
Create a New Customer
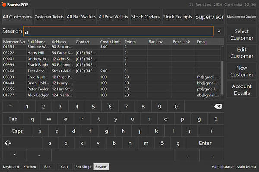pyautogui.click(x=241, y=71)
